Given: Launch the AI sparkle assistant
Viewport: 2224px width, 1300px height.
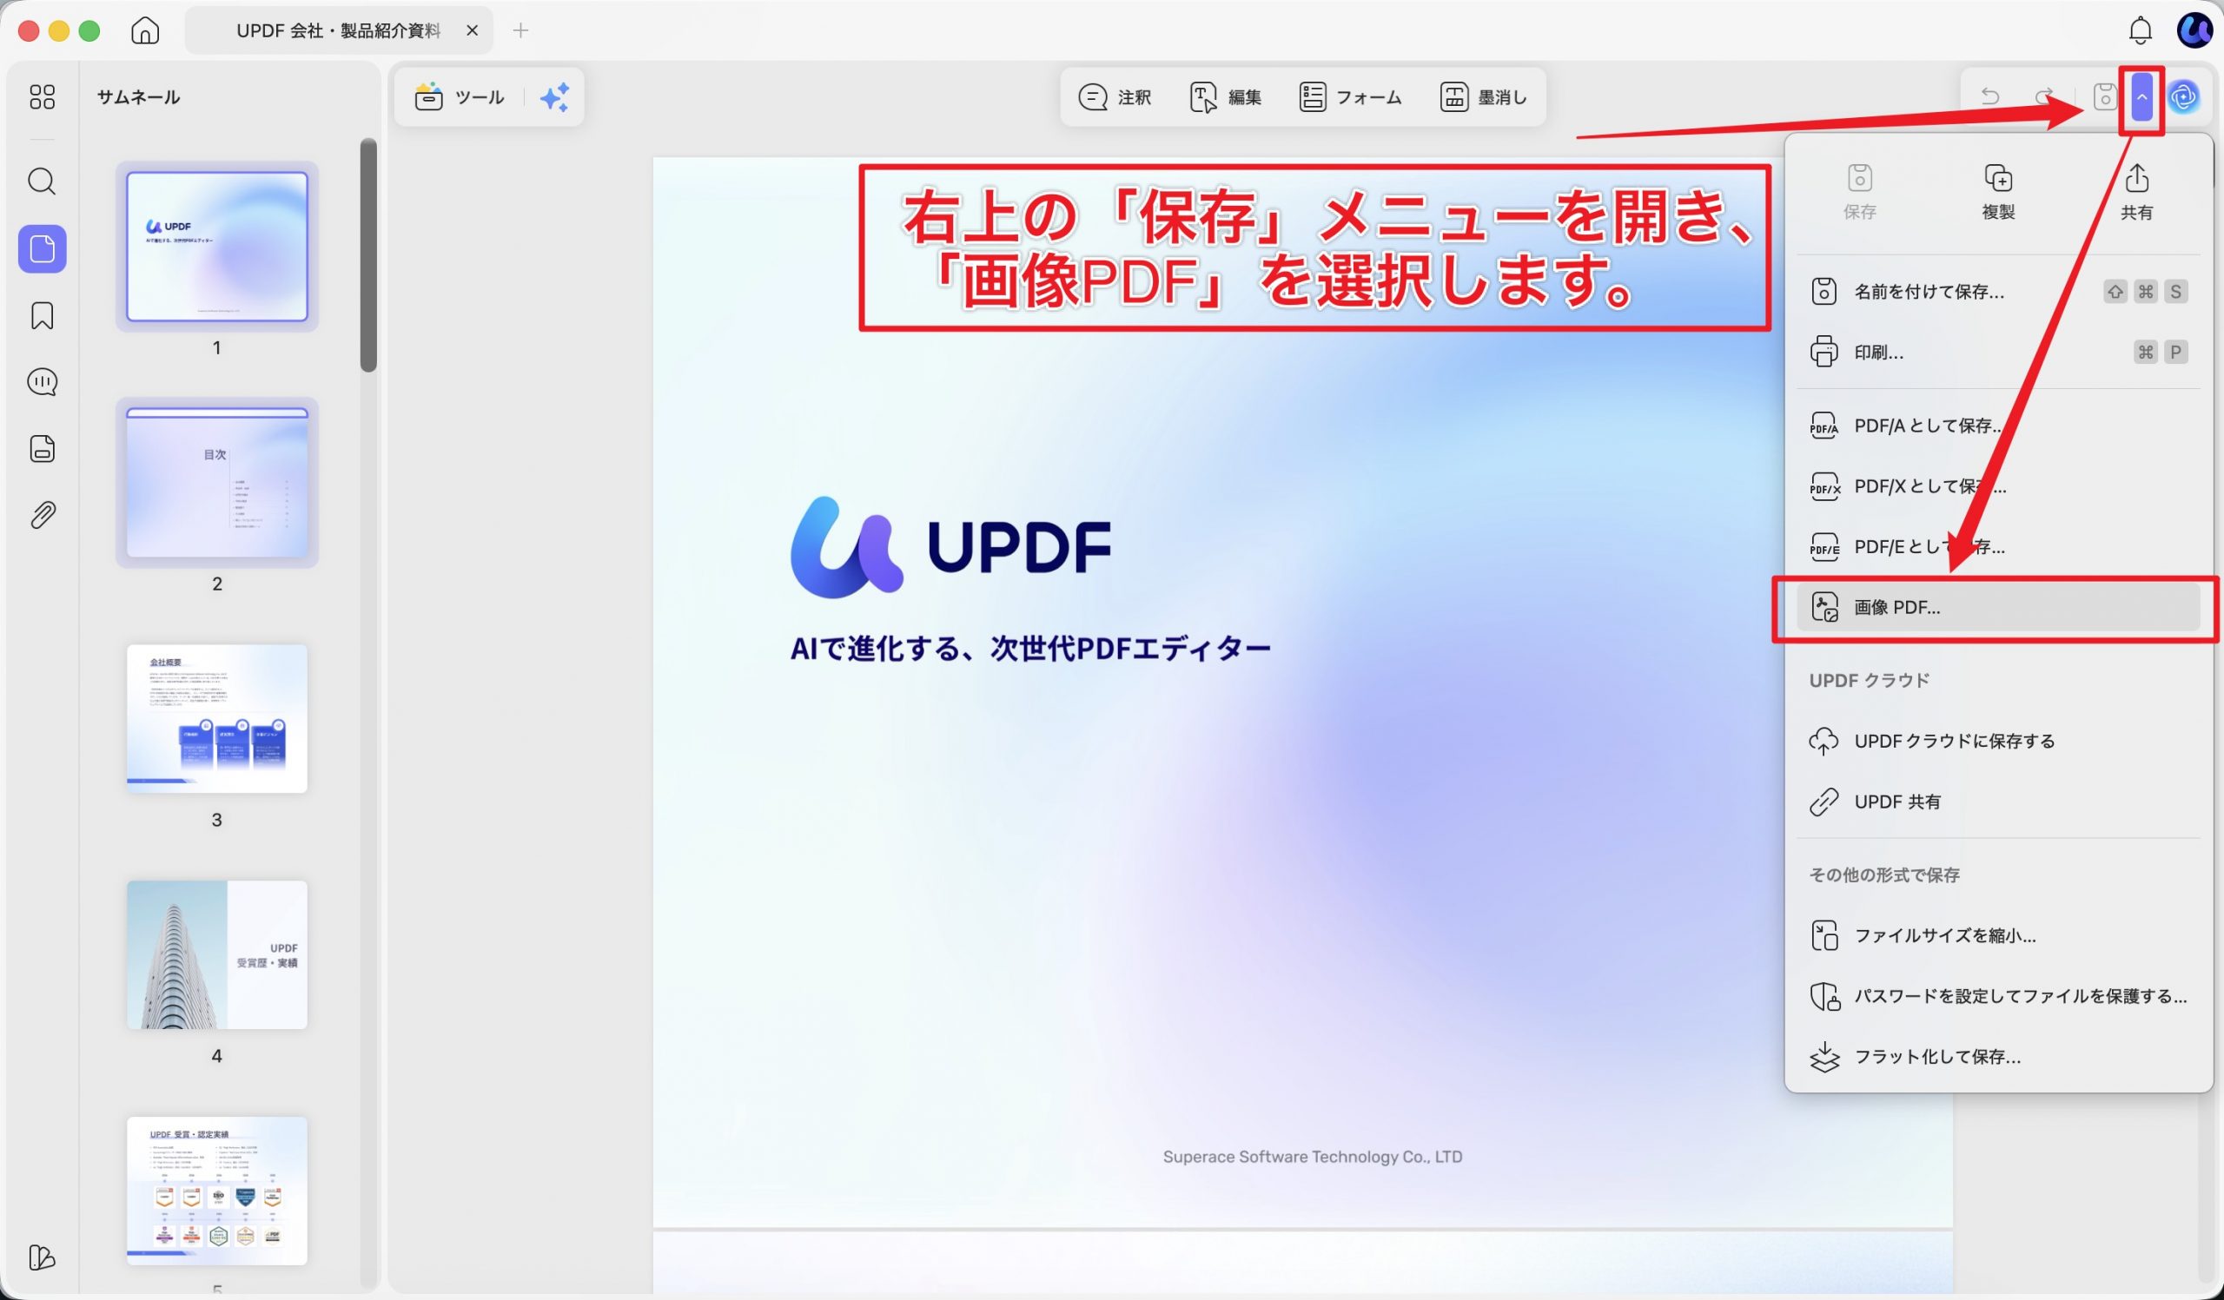Looking at the screenshot, I should 554,97.
